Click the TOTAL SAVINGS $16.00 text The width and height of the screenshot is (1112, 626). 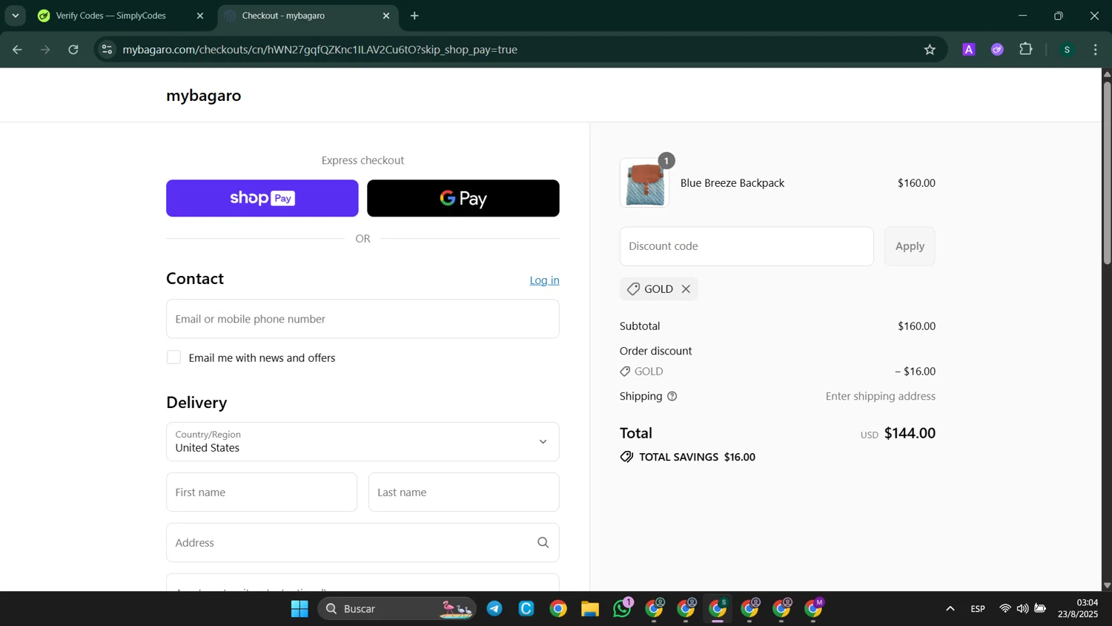(697, 457)
